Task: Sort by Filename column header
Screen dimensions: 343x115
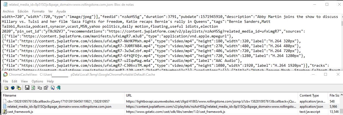Action: pos(63,95)
